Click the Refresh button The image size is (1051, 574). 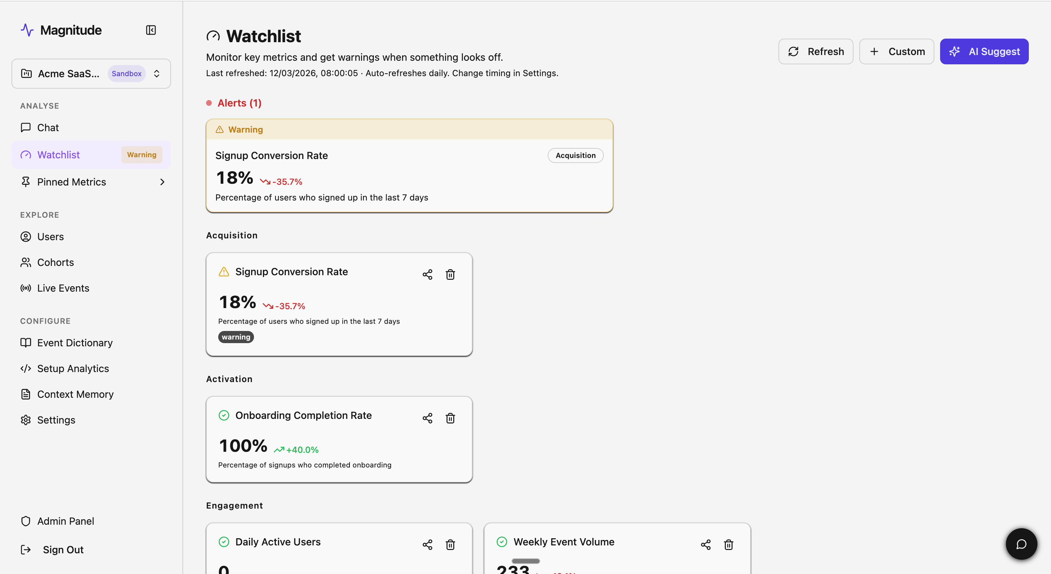point(815,51)
